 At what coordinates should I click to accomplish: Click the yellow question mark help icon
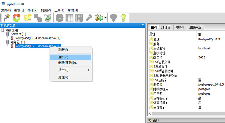click(123, 18)
